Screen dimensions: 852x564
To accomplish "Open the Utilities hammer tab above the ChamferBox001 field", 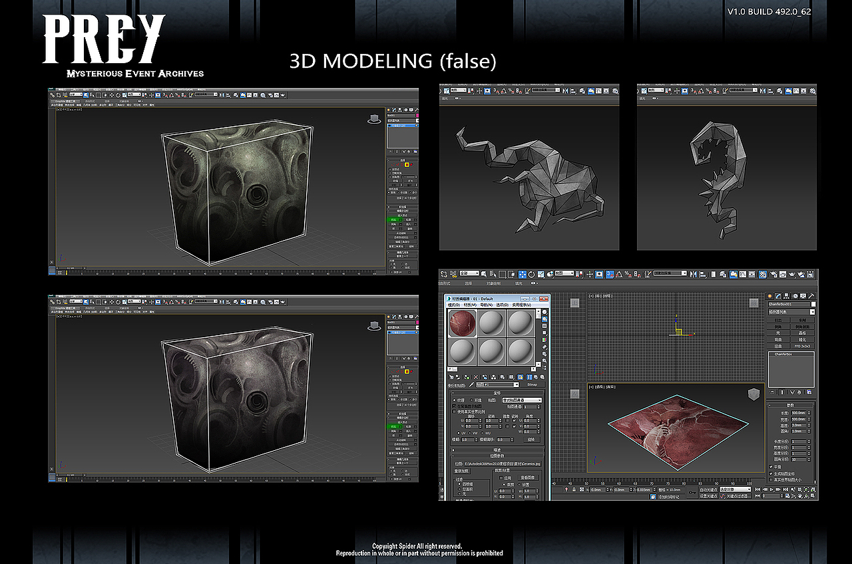I will tap(812, 296).
